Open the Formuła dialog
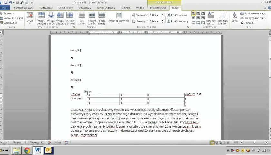 pos(247,23)
